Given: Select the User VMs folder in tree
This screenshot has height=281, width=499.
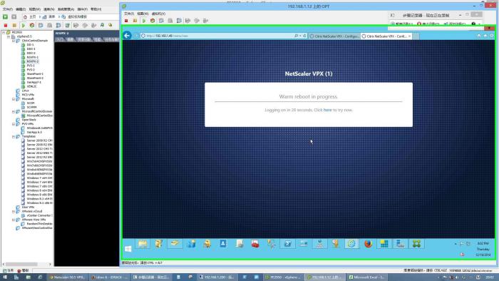Looking at the screenshot, I should pyautogui.click(x=28, y=207).
